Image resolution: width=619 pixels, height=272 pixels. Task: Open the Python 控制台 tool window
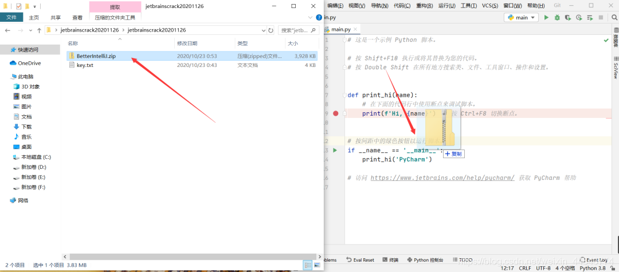(x=425, y=260)
